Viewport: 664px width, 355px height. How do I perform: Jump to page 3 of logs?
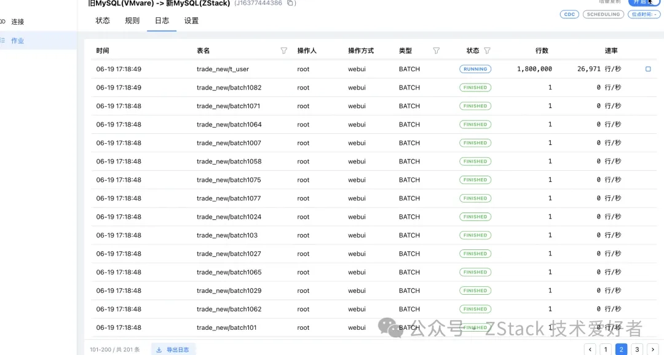click(x=637, y=349)
